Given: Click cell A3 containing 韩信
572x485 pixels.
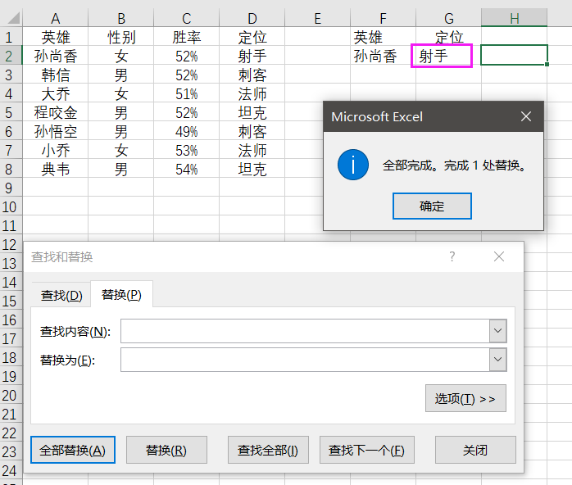Looking at the screenshot, I should click(x=55, y=75).
